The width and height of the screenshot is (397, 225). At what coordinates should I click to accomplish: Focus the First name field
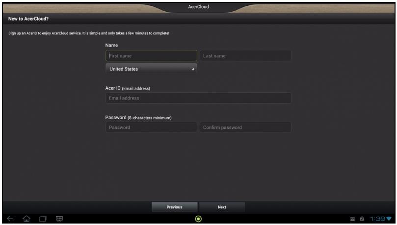151,55
